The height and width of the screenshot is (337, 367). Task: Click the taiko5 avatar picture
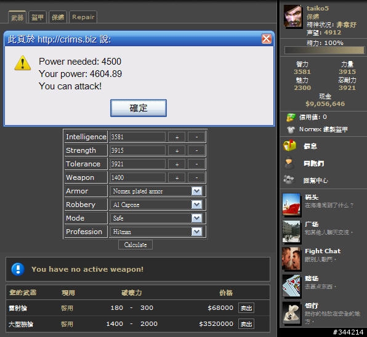tap(292, 16)
